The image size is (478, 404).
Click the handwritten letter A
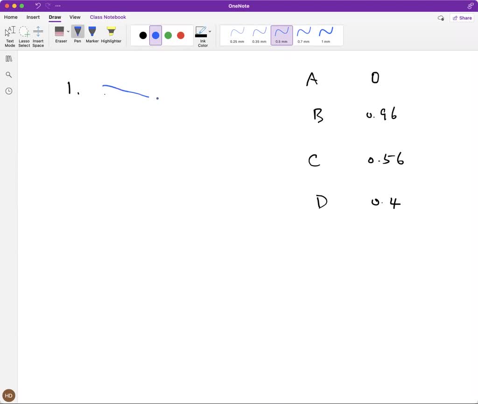(312, 79)
